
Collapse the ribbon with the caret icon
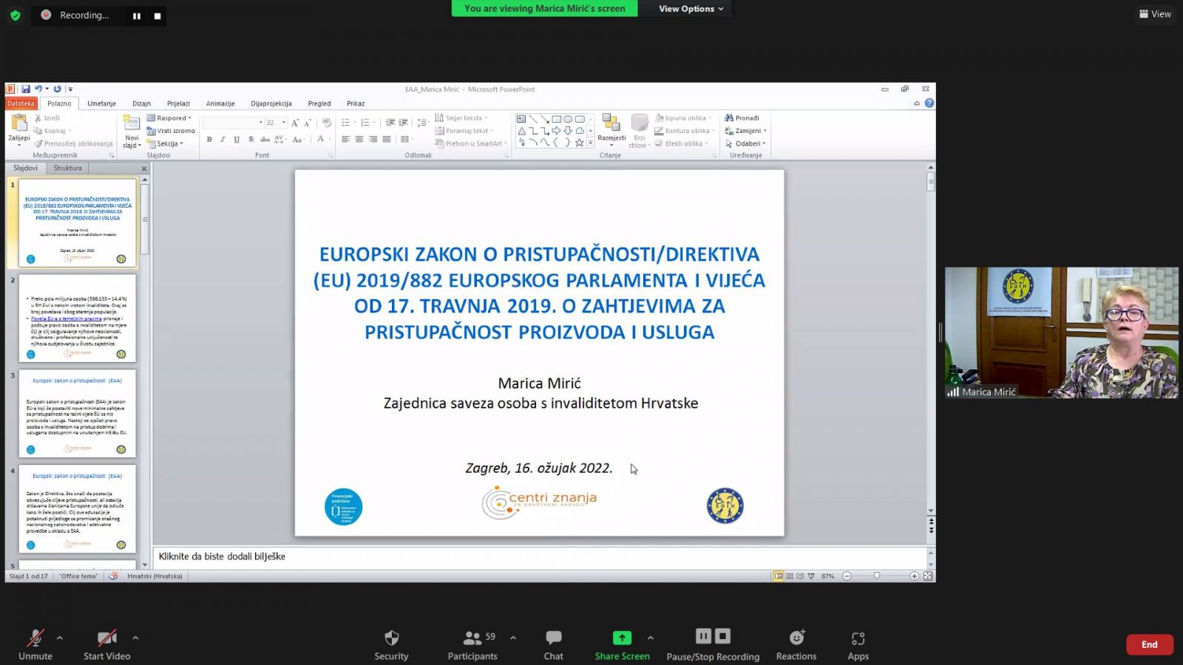917,103
